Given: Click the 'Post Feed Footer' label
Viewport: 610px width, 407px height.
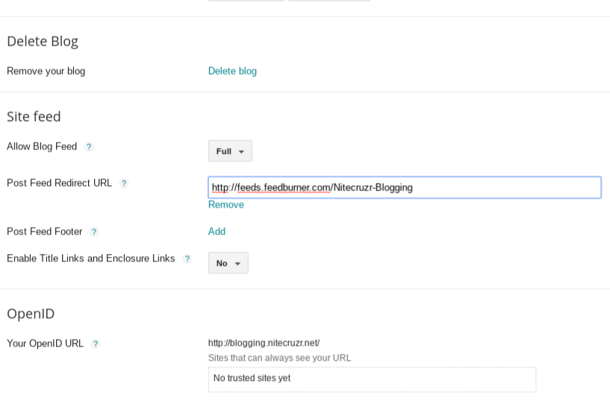Looking at the screenshot, I should pyautogui.click(x=45, y=232).
